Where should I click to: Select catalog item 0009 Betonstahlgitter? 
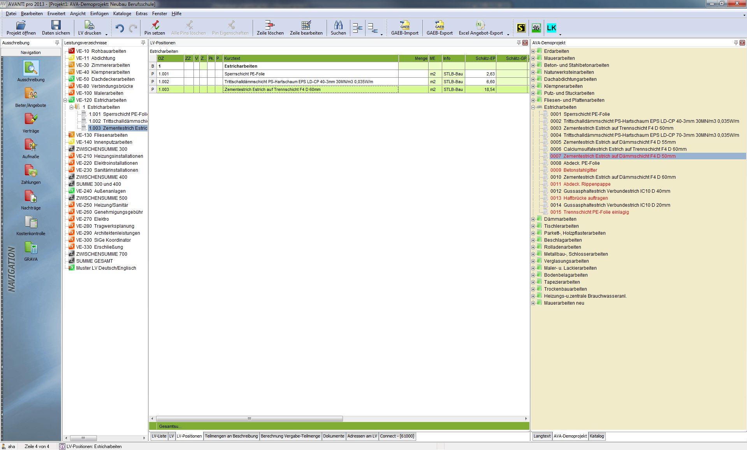[x=573, y=170]
